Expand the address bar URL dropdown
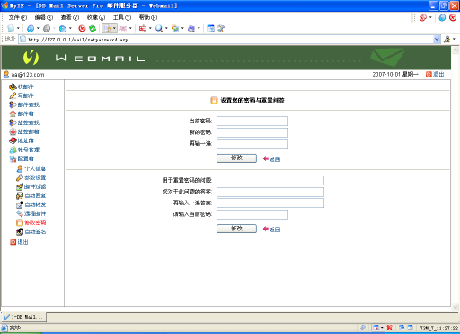This screenshot has width=460, height=334. click(x=437, y=40)
